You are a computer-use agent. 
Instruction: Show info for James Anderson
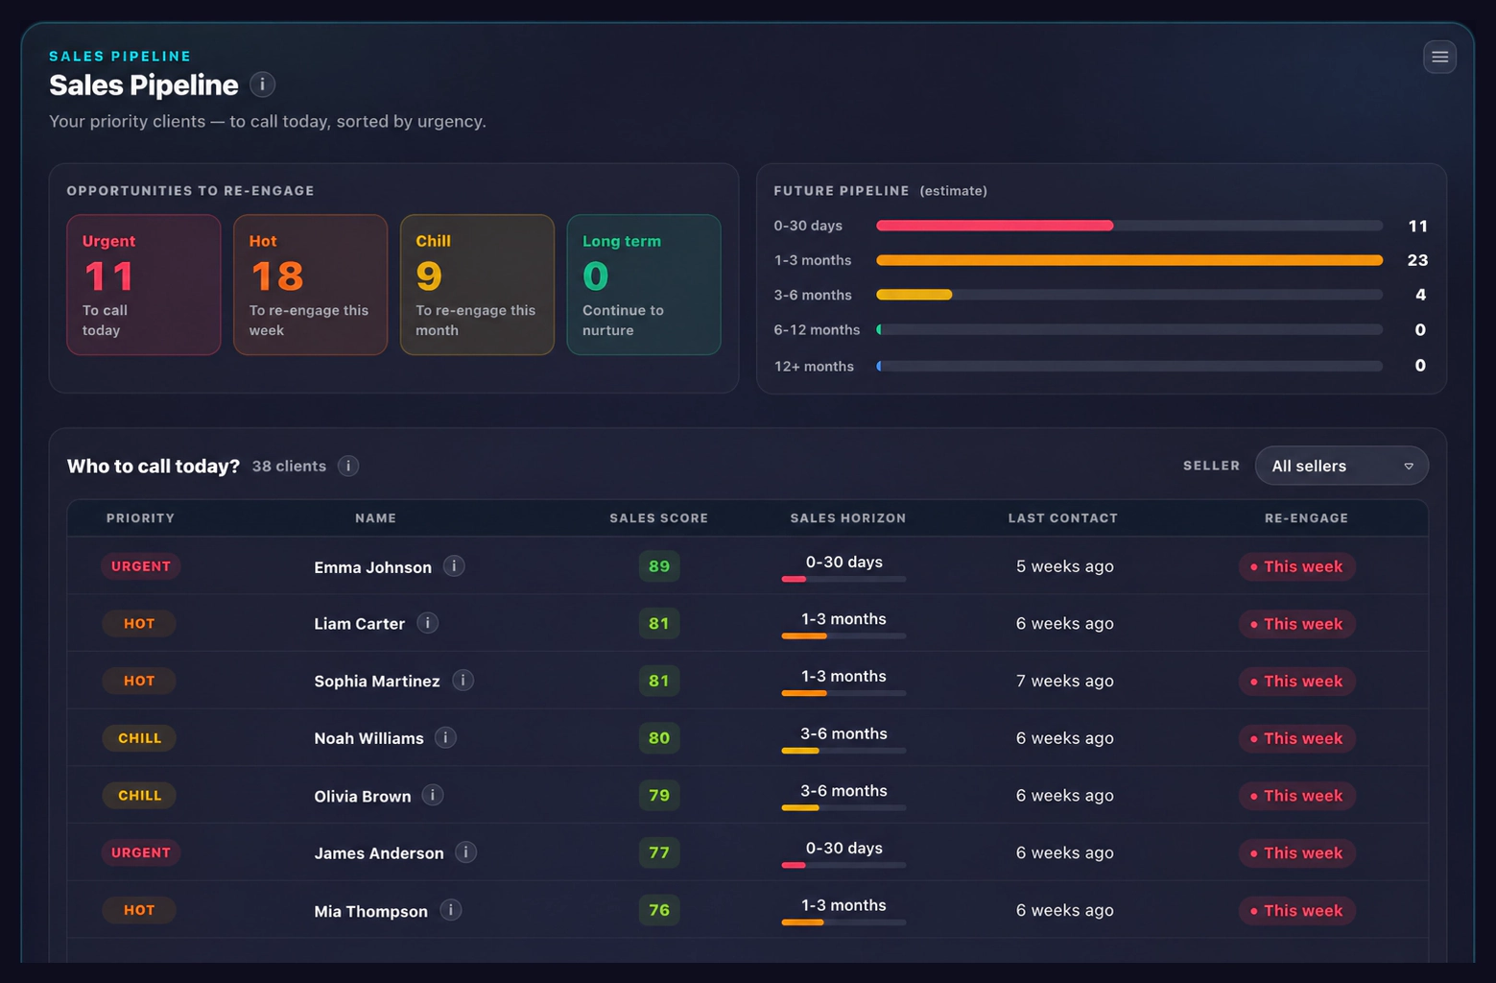point(465,852)
